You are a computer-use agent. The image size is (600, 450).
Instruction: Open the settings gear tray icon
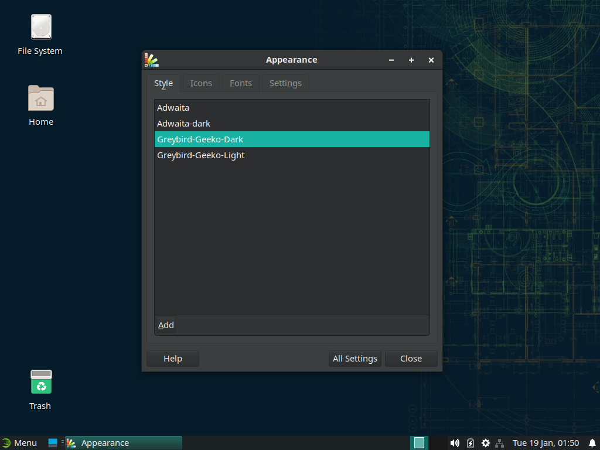coord(486,443)
